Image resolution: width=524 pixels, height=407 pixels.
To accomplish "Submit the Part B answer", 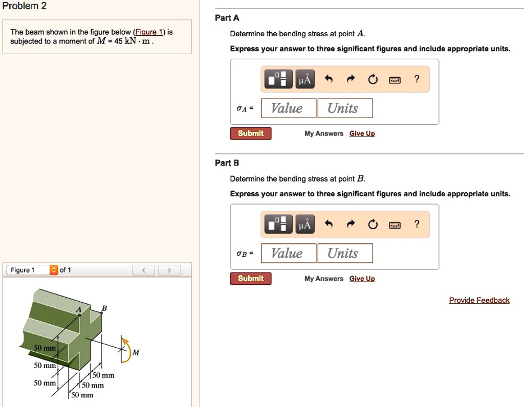I will pos(251,279).
